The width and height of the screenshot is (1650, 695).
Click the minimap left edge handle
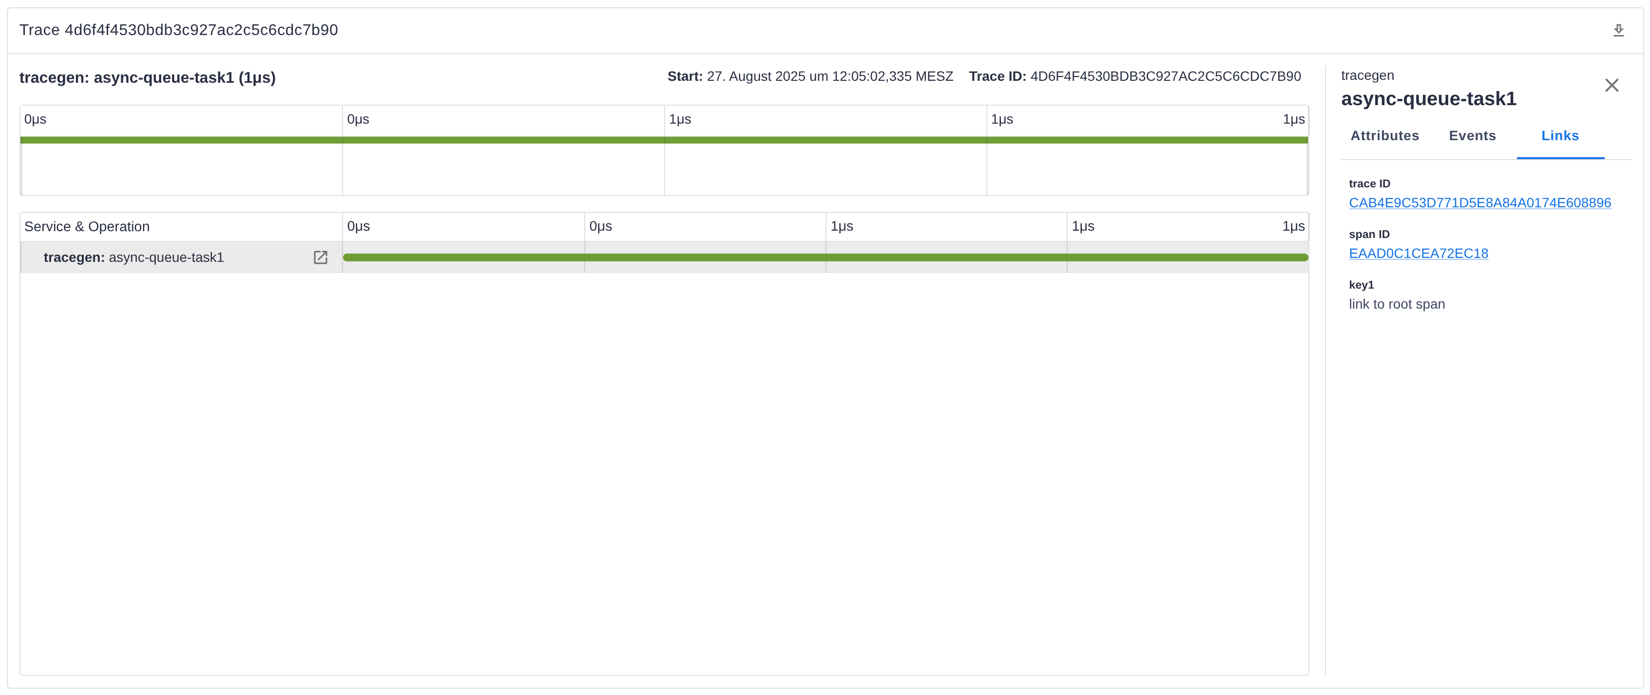pyautogui.click(x=21, y=168)
